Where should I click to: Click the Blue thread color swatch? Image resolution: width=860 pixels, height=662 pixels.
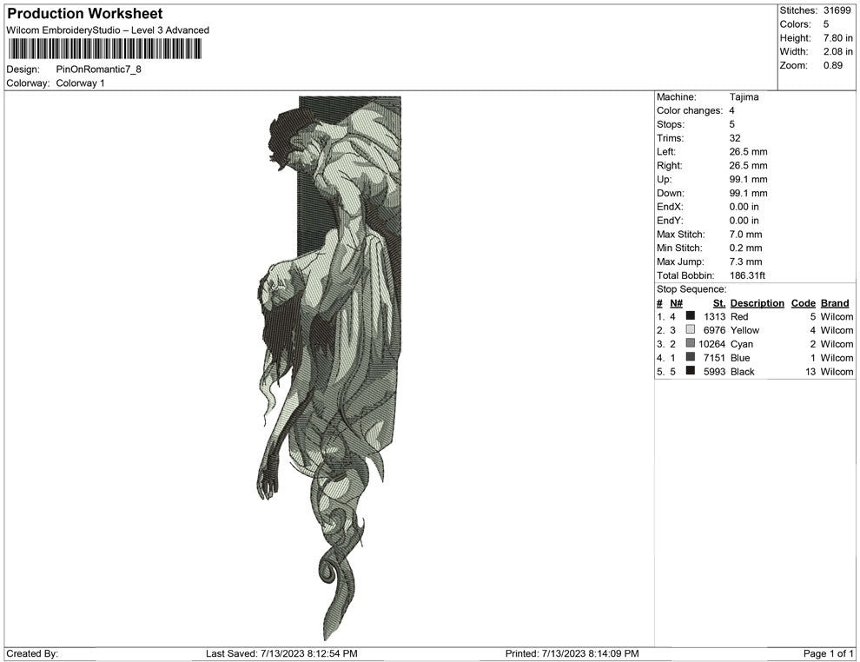691,357
